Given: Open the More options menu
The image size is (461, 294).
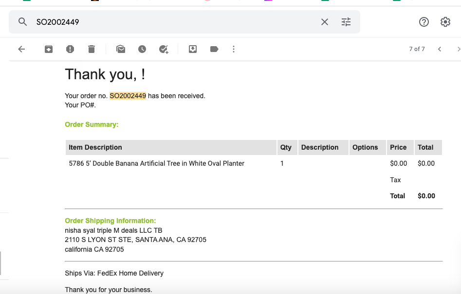Looking at the screenshot, I should tap(234, 49).
